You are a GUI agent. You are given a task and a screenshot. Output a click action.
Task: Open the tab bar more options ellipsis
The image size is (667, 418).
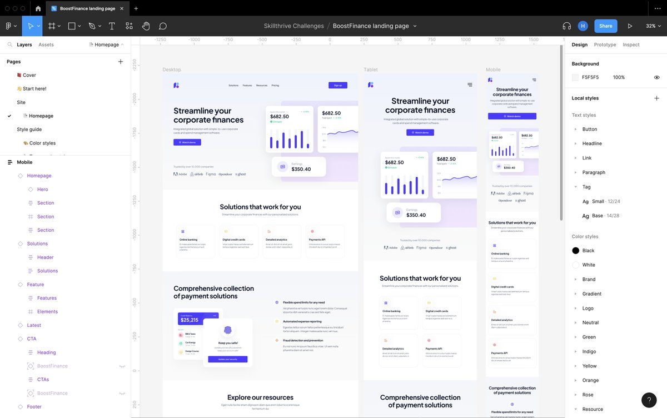658,8
